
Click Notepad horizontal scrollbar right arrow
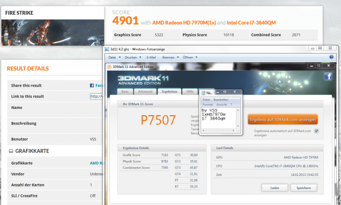pos(233,131)
